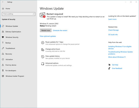Open Windows Insider Program page
Viewport: 139px width, 108px height.
[15, 76]
